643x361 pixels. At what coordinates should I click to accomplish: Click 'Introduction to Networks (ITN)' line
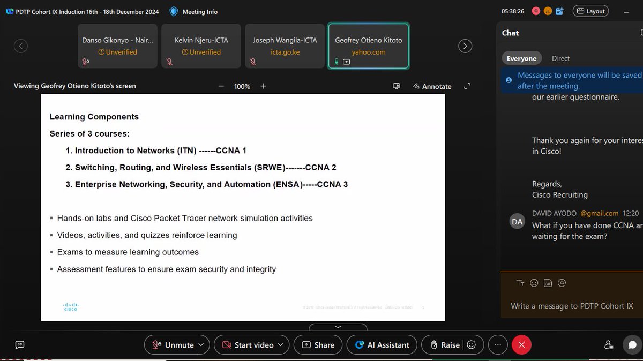pyautogui.click(x=156, y=151)
